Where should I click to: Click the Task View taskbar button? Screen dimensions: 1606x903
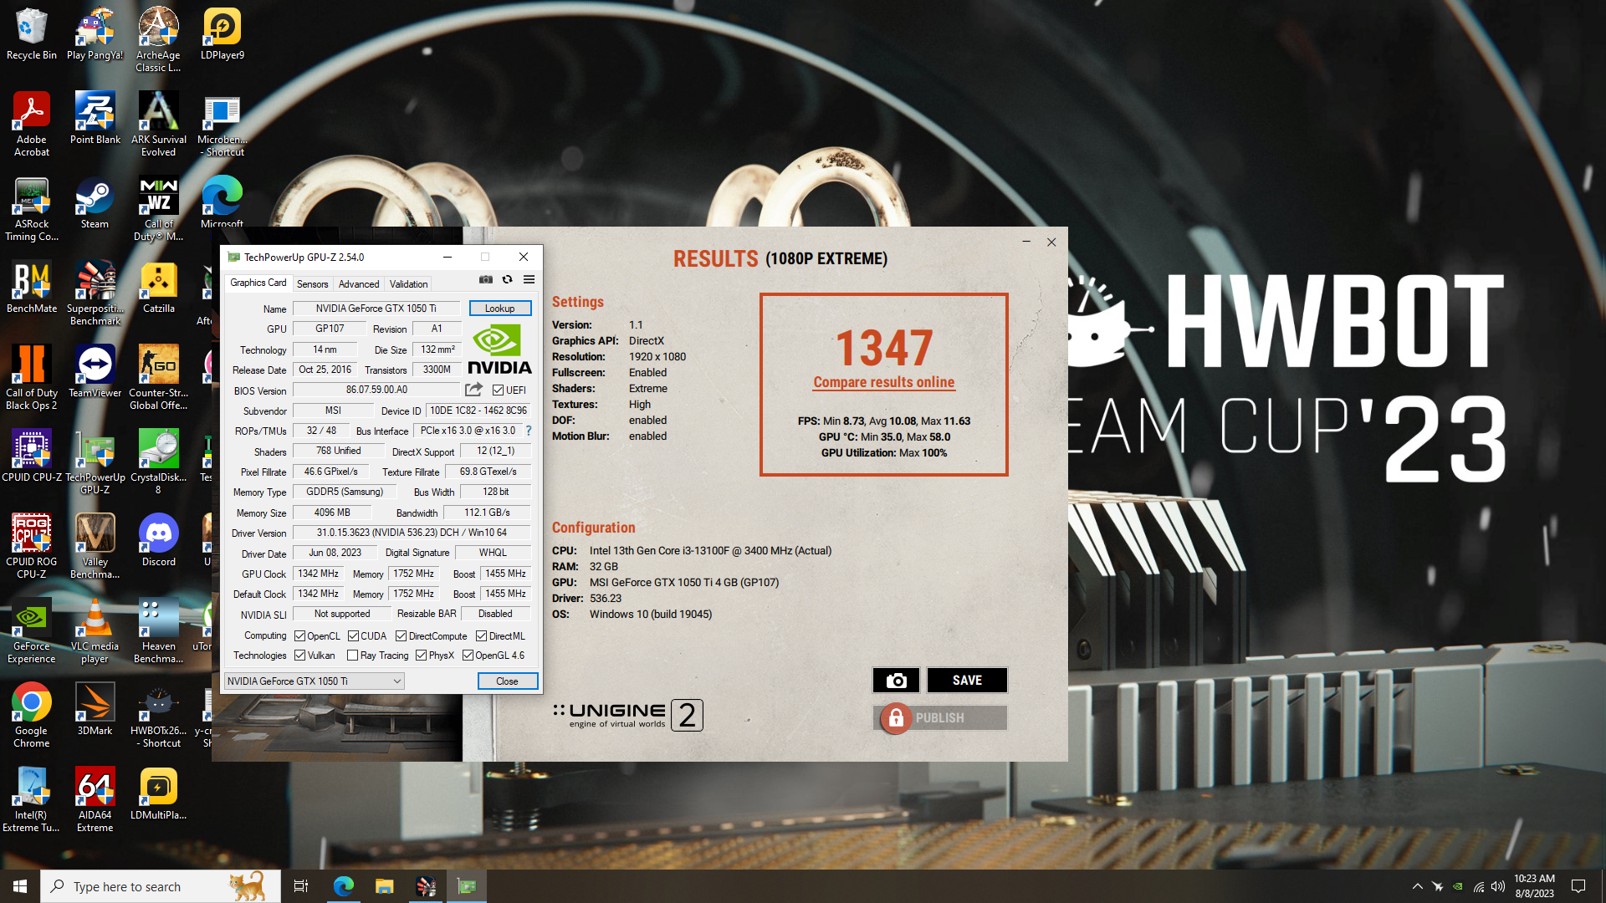[x=301, y=886]
